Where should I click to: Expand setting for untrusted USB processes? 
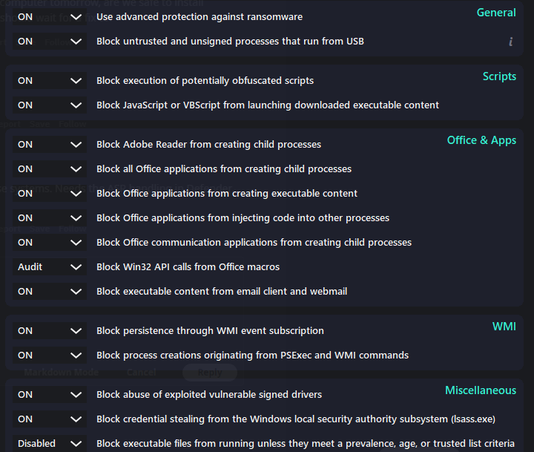[x=50, y=42]
